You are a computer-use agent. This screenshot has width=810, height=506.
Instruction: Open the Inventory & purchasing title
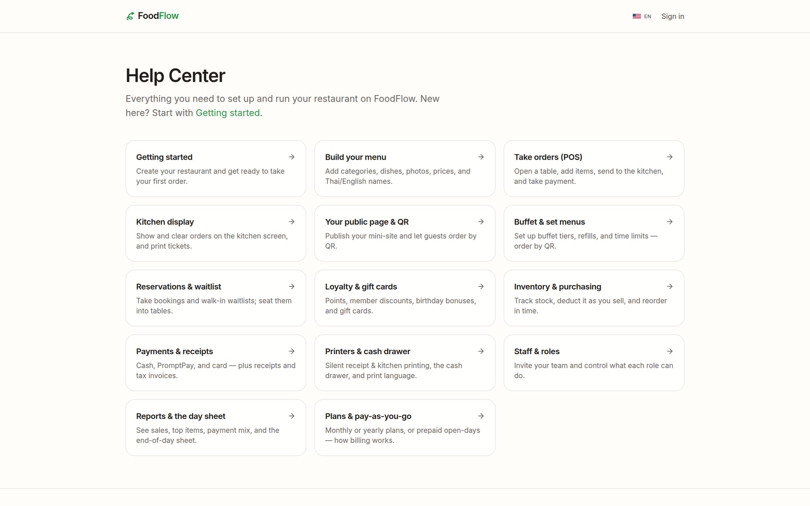pos(557,287)
